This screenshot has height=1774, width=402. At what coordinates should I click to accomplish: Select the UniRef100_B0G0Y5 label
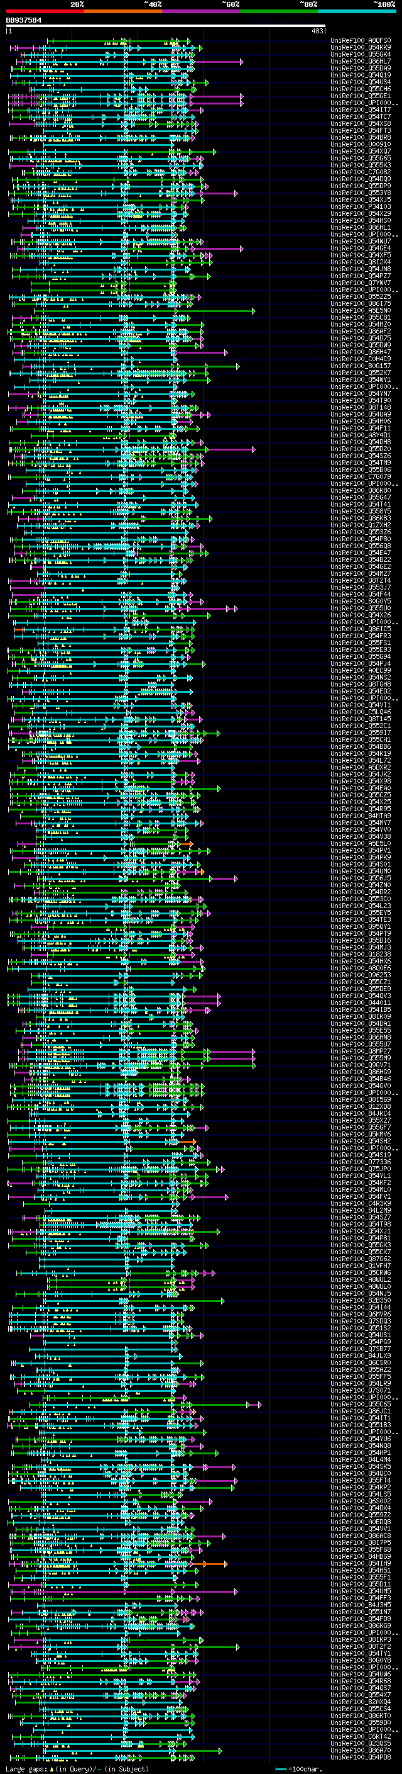[x=360, y=601]
